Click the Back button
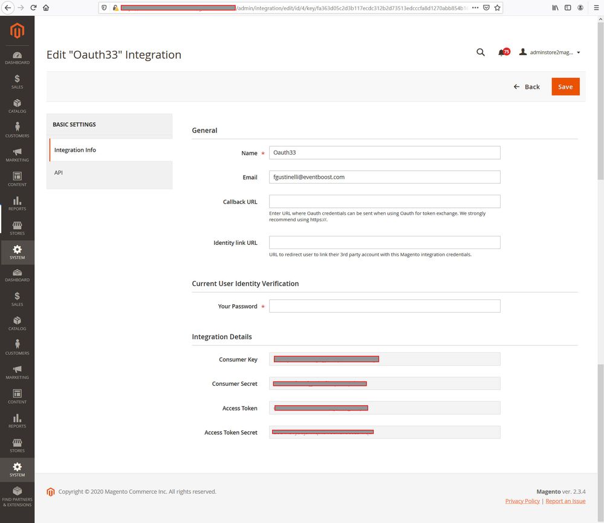 527,86
